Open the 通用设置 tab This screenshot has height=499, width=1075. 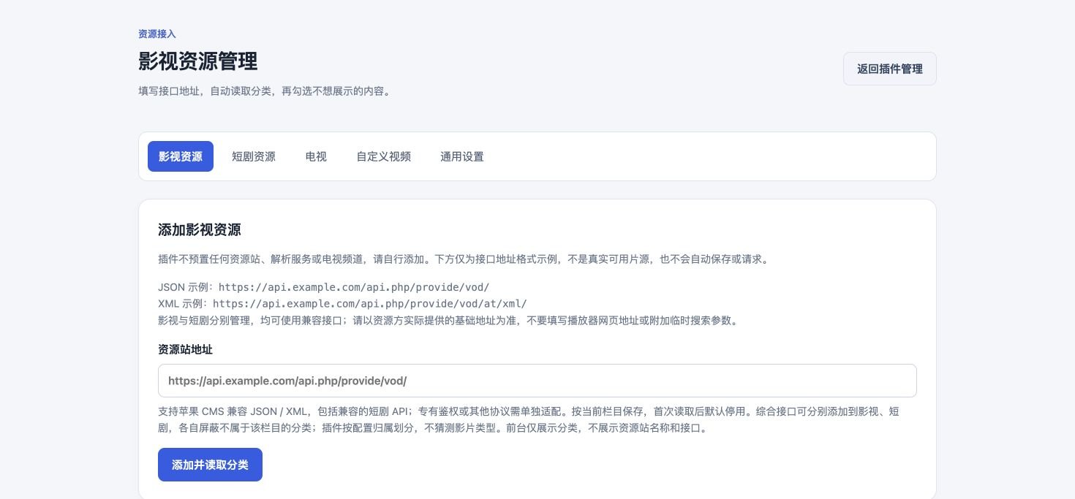click(x=462, y=156)
